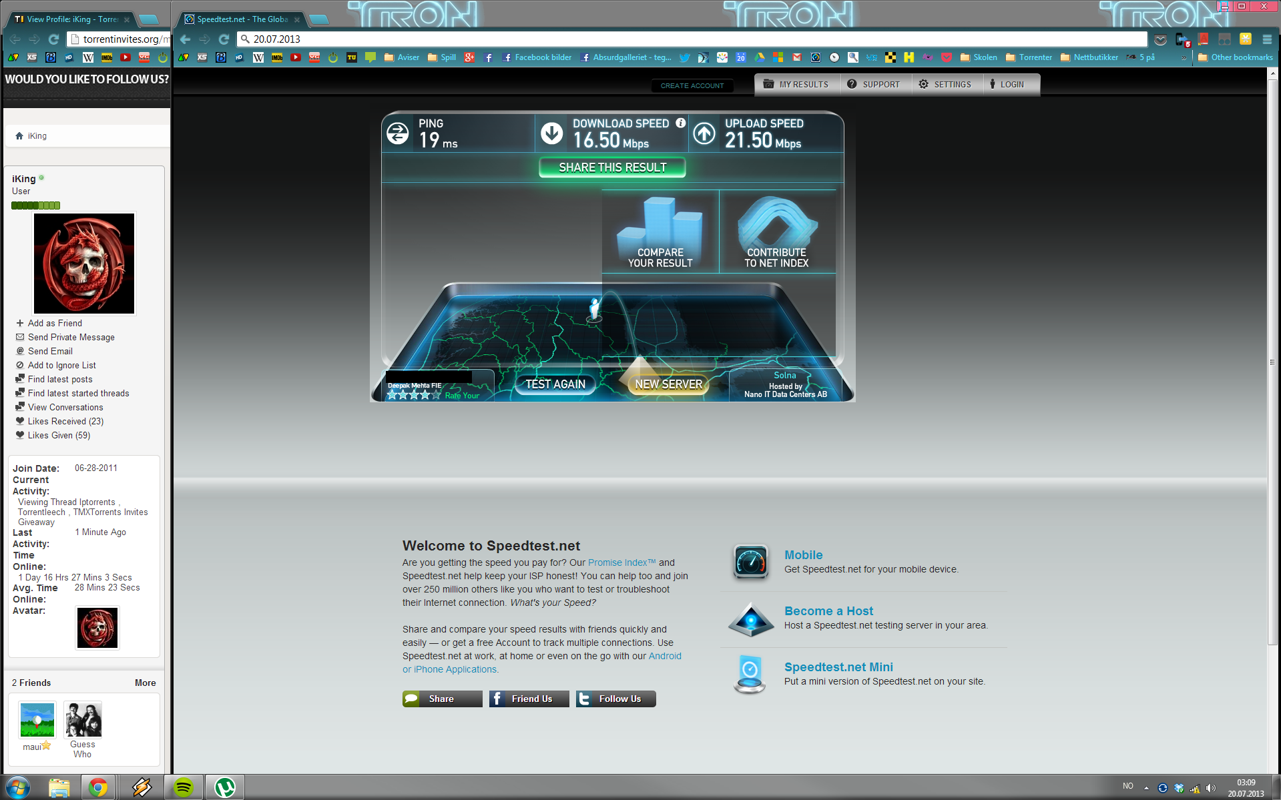Rate the ISP using the star rating

click(414, 395)
